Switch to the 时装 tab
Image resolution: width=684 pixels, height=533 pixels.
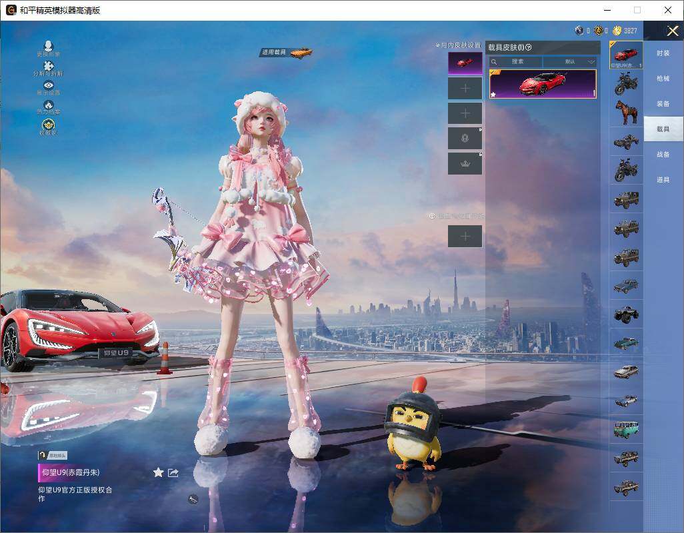click(663, 53)
